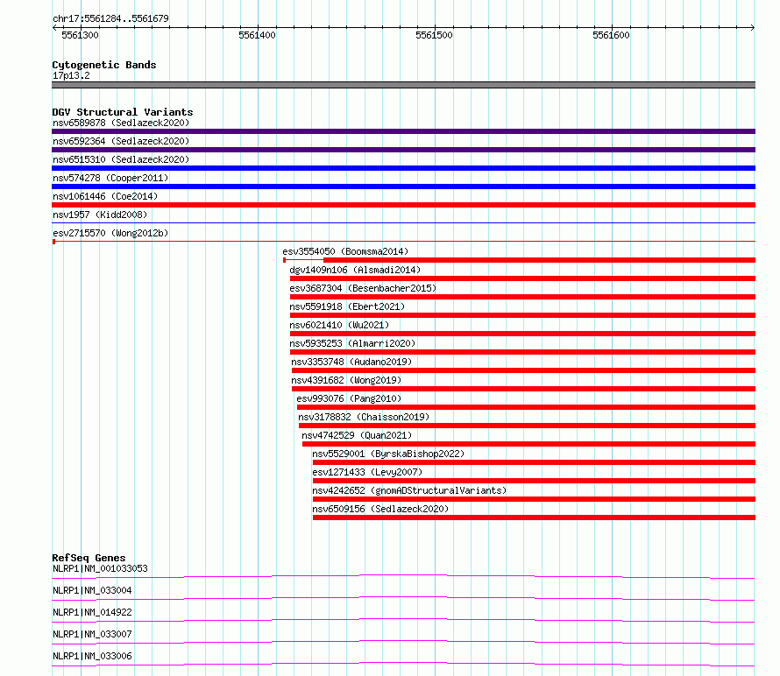Open variant nsv574278 (Cooper2011)
The image size is (780, 676).
[x=110, y=178]
